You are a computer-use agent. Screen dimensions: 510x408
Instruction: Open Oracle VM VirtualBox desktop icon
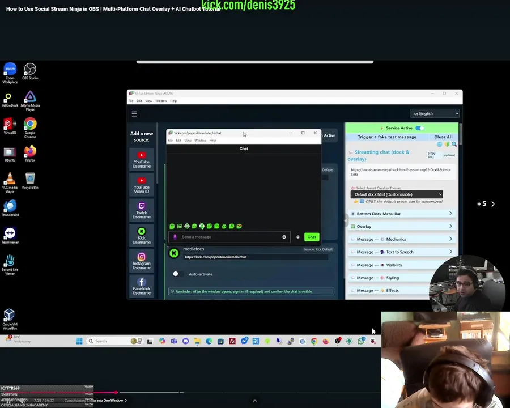click(x=10, y=320)
